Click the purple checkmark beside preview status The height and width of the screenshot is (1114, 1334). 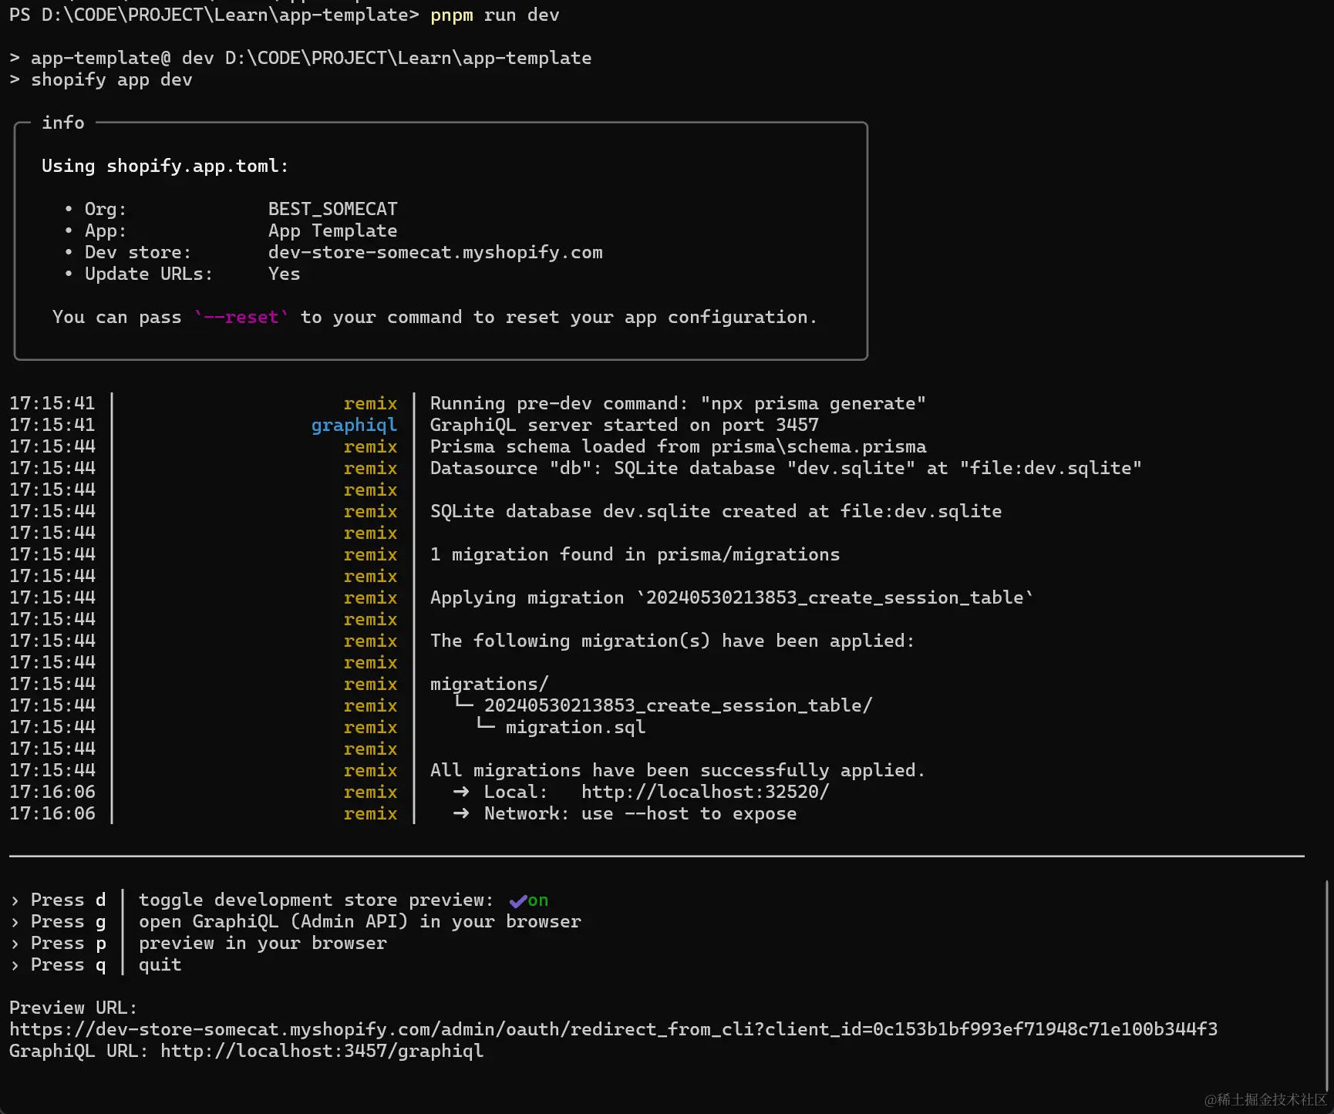(x=517, y=900)
